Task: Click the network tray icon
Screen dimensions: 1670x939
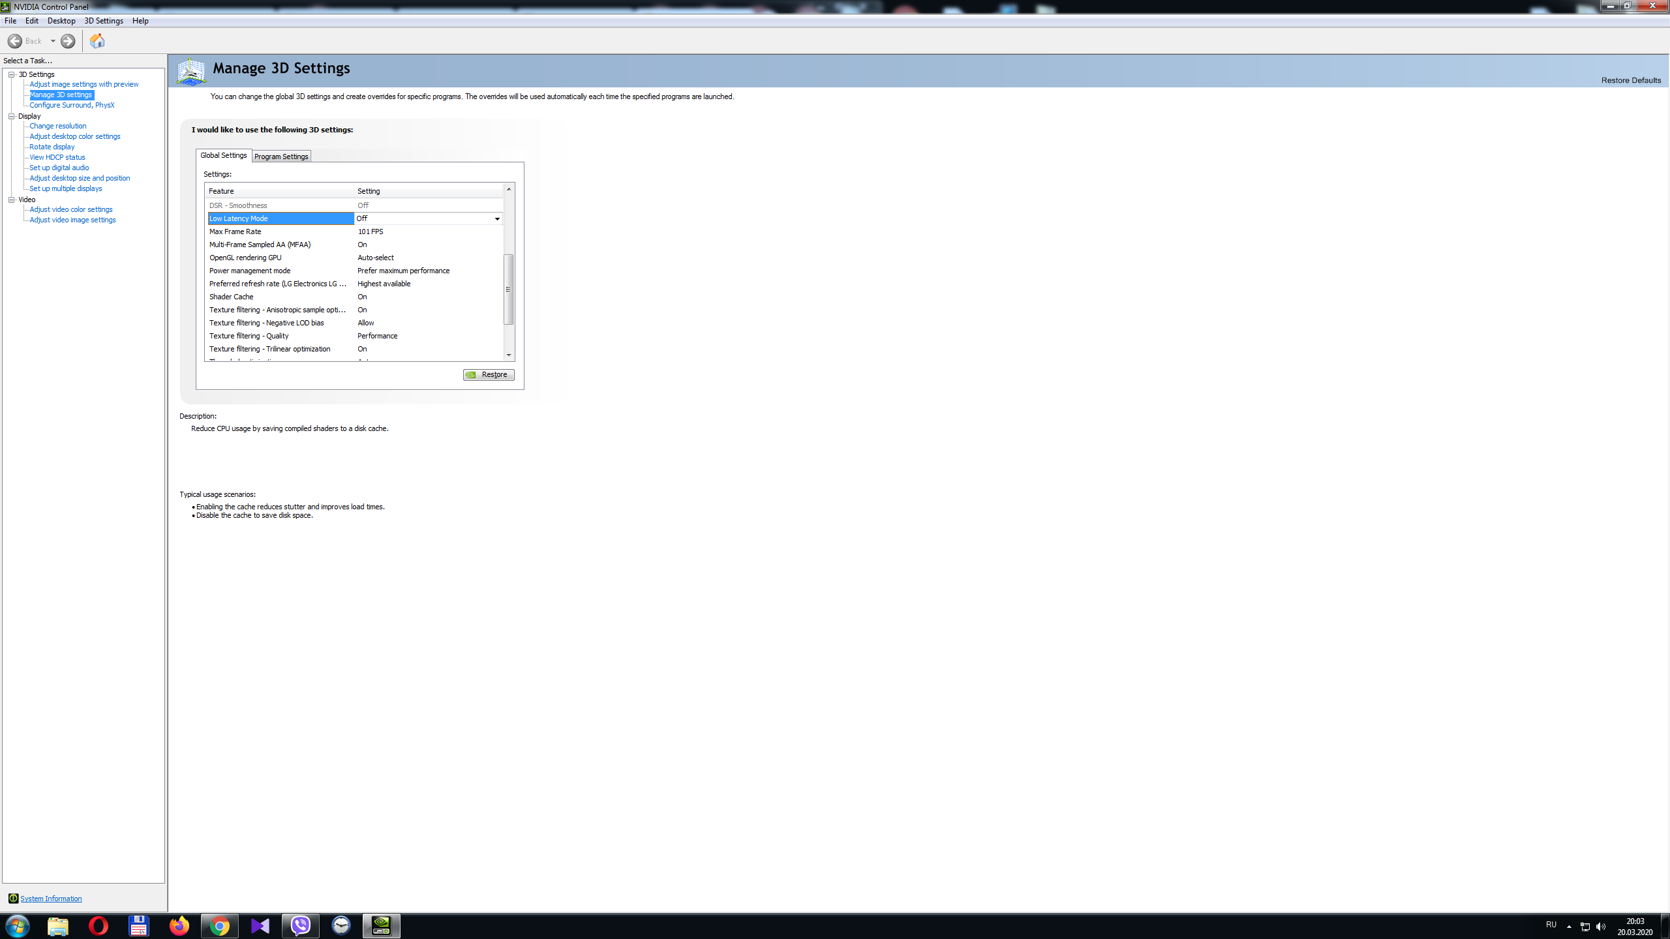Action: [x=1585, y=927]
